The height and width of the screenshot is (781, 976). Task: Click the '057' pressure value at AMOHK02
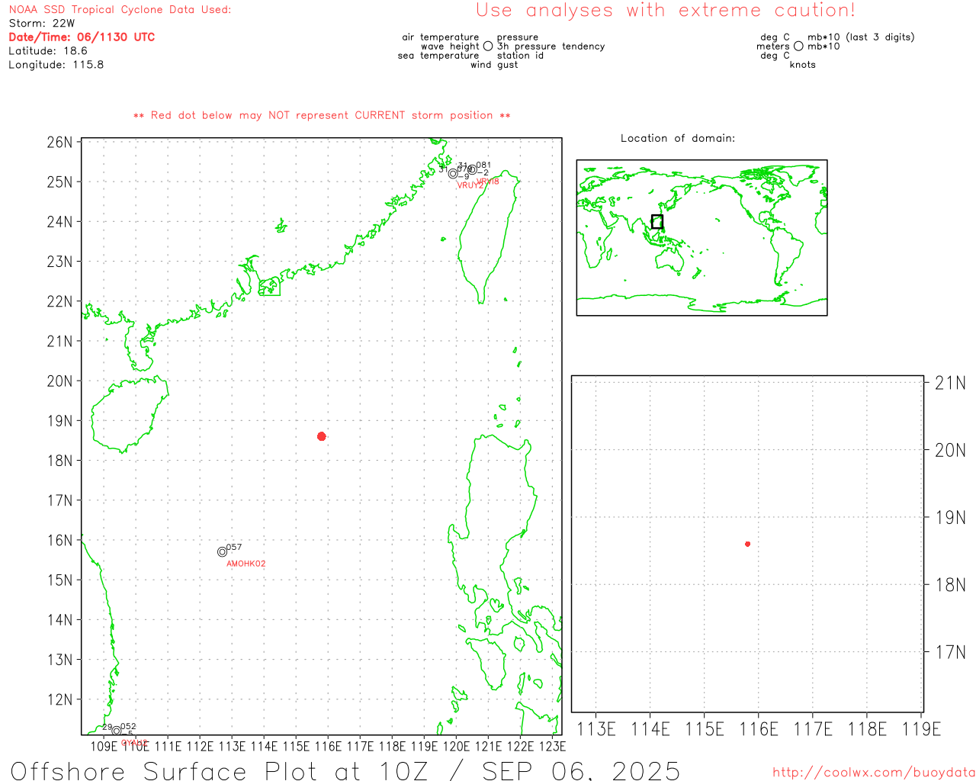pyautogui.click(x=234, y=547)
